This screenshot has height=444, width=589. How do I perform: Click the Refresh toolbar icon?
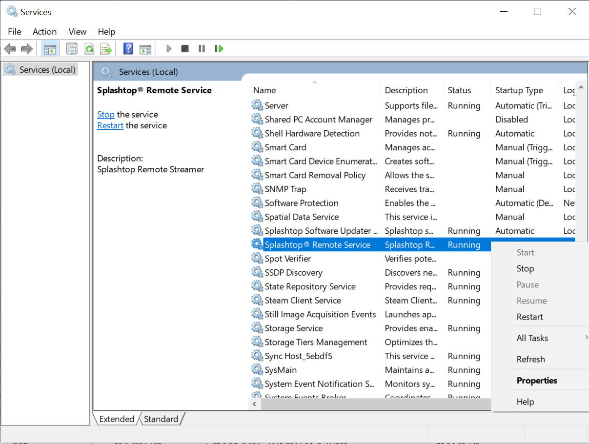[x=89, y=48]
